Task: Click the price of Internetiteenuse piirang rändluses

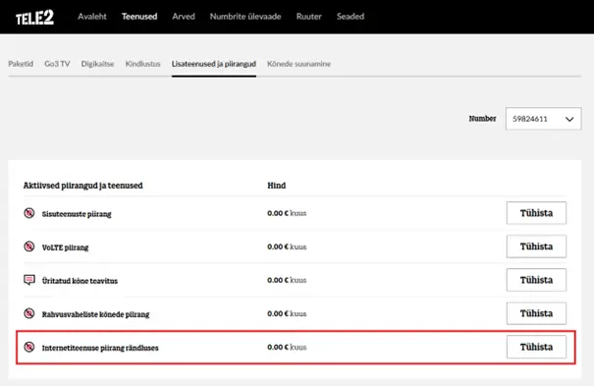Action: [x=287, y=347]
